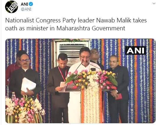Open the ANI display name link

[24, 4]
